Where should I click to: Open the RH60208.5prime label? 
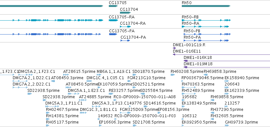coord(187,72)
